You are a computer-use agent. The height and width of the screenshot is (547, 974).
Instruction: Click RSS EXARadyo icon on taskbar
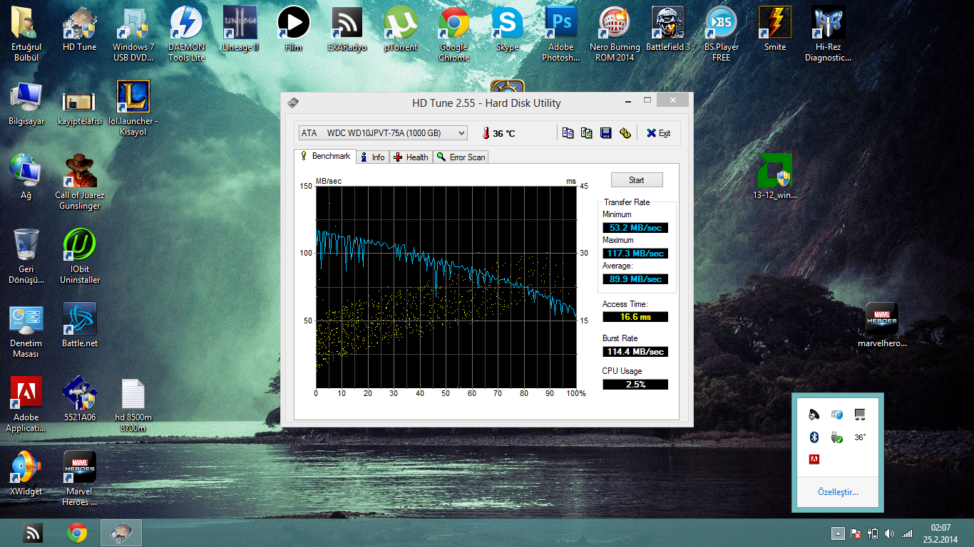coord(33,533)
